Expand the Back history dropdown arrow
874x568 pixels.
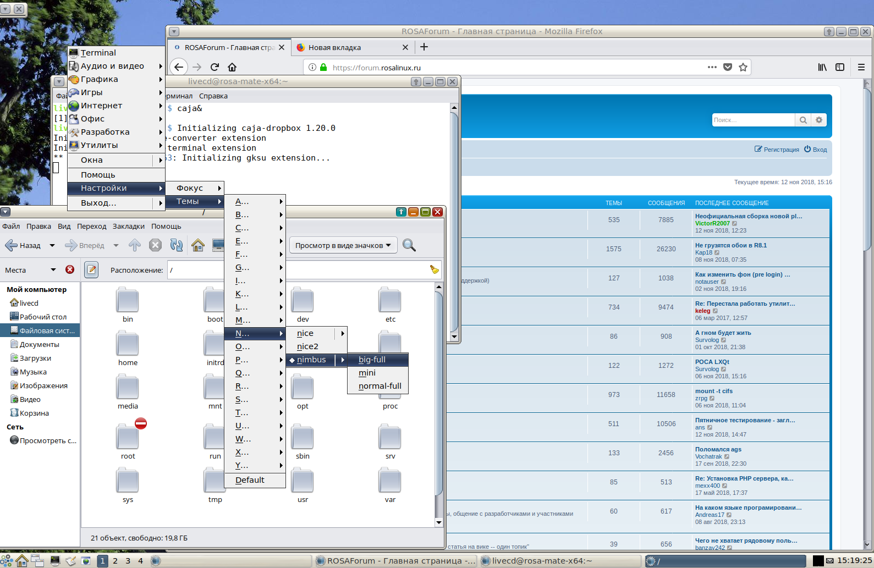coord(52,245)
